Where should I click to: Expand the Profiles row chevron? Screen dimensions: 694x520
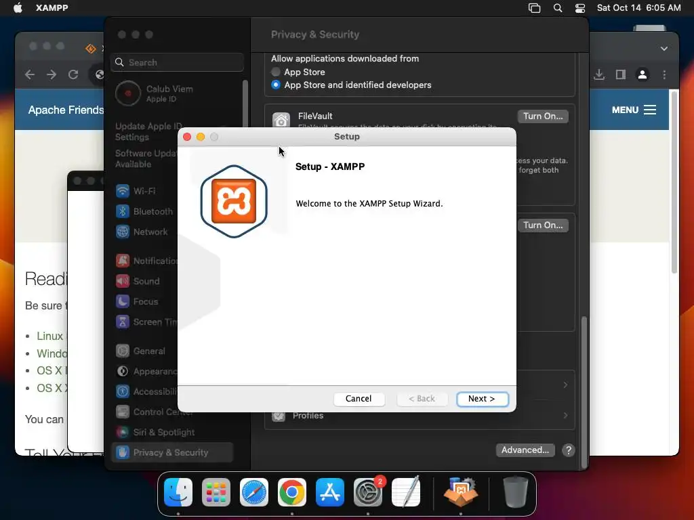coord(565,415)
